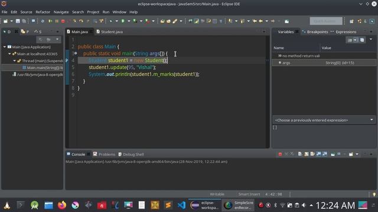Open the Variables view menu dropdown
Screen dimensions: 378x212
click(x=371, y=39)
